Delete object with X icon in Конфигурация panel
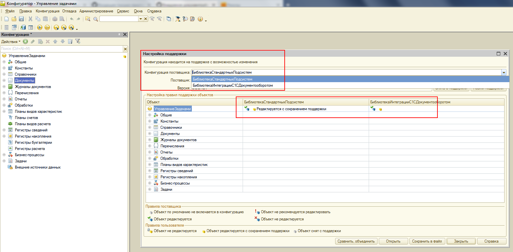Screen dimensions: 513x252 48,41
